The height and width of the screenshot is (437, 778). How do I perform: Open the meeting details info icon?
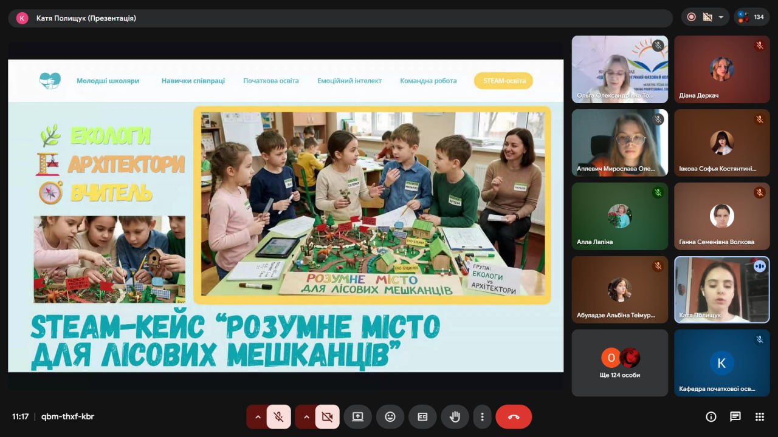(x=711, y=416)
